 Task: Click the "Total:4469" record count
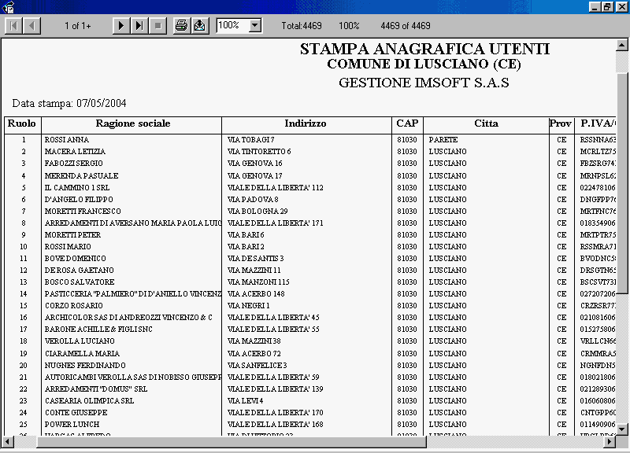(x=302, y=26)
